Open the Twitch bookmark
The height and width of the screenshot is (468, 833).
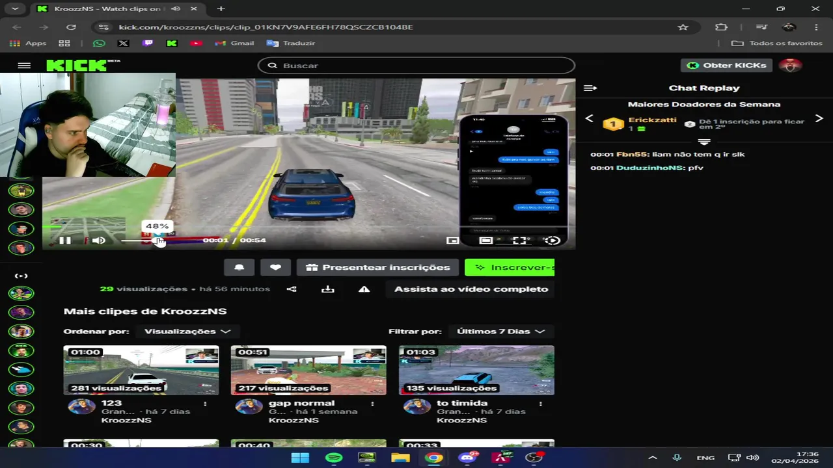148,44
